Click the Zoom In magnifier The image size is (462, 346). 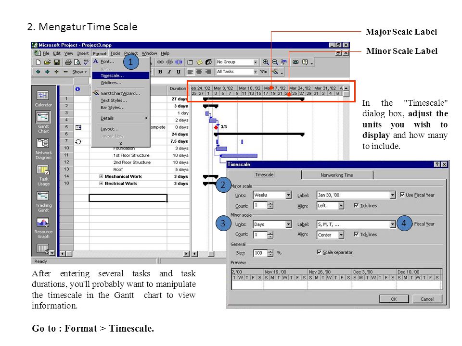click(266, 62)
